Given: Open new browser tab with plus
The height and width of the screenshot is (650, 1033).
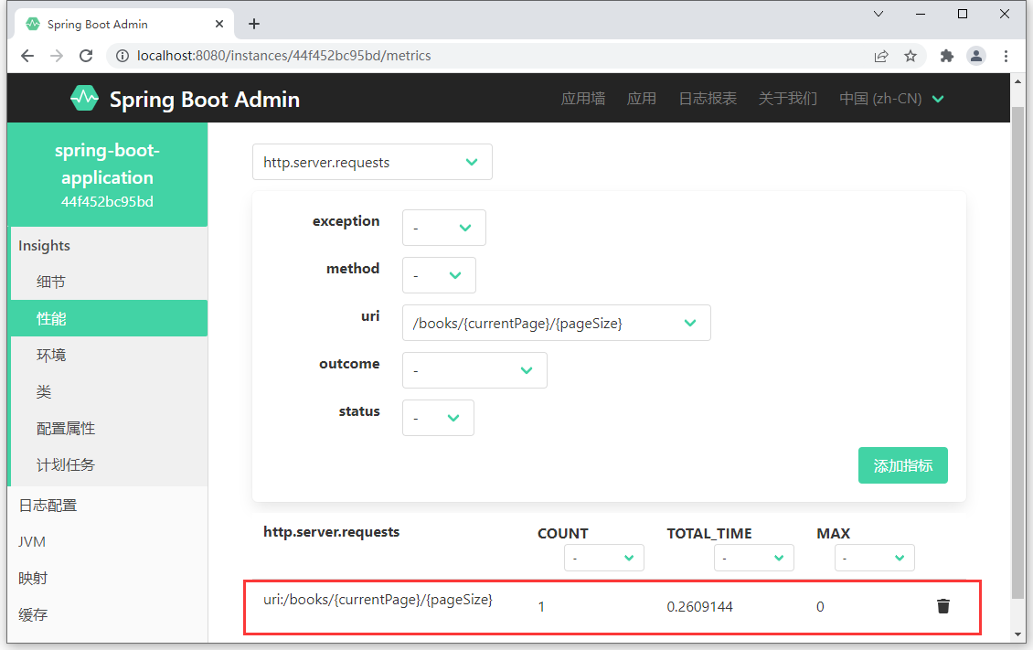Looking at the screenshot, I should point(253,24).
